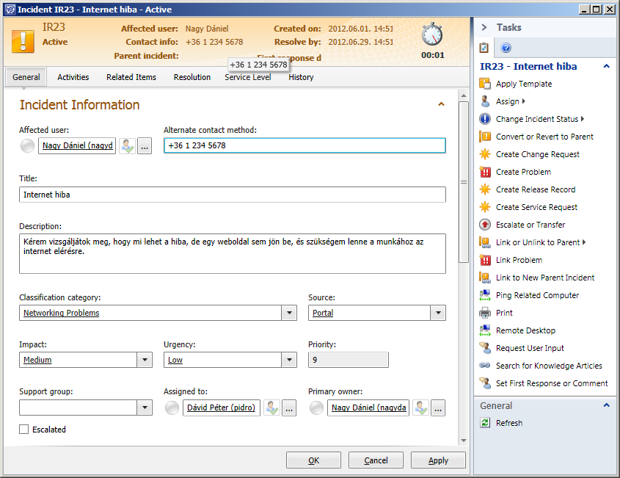Click the Search for Knowledge Articles icon

(485, 365)
